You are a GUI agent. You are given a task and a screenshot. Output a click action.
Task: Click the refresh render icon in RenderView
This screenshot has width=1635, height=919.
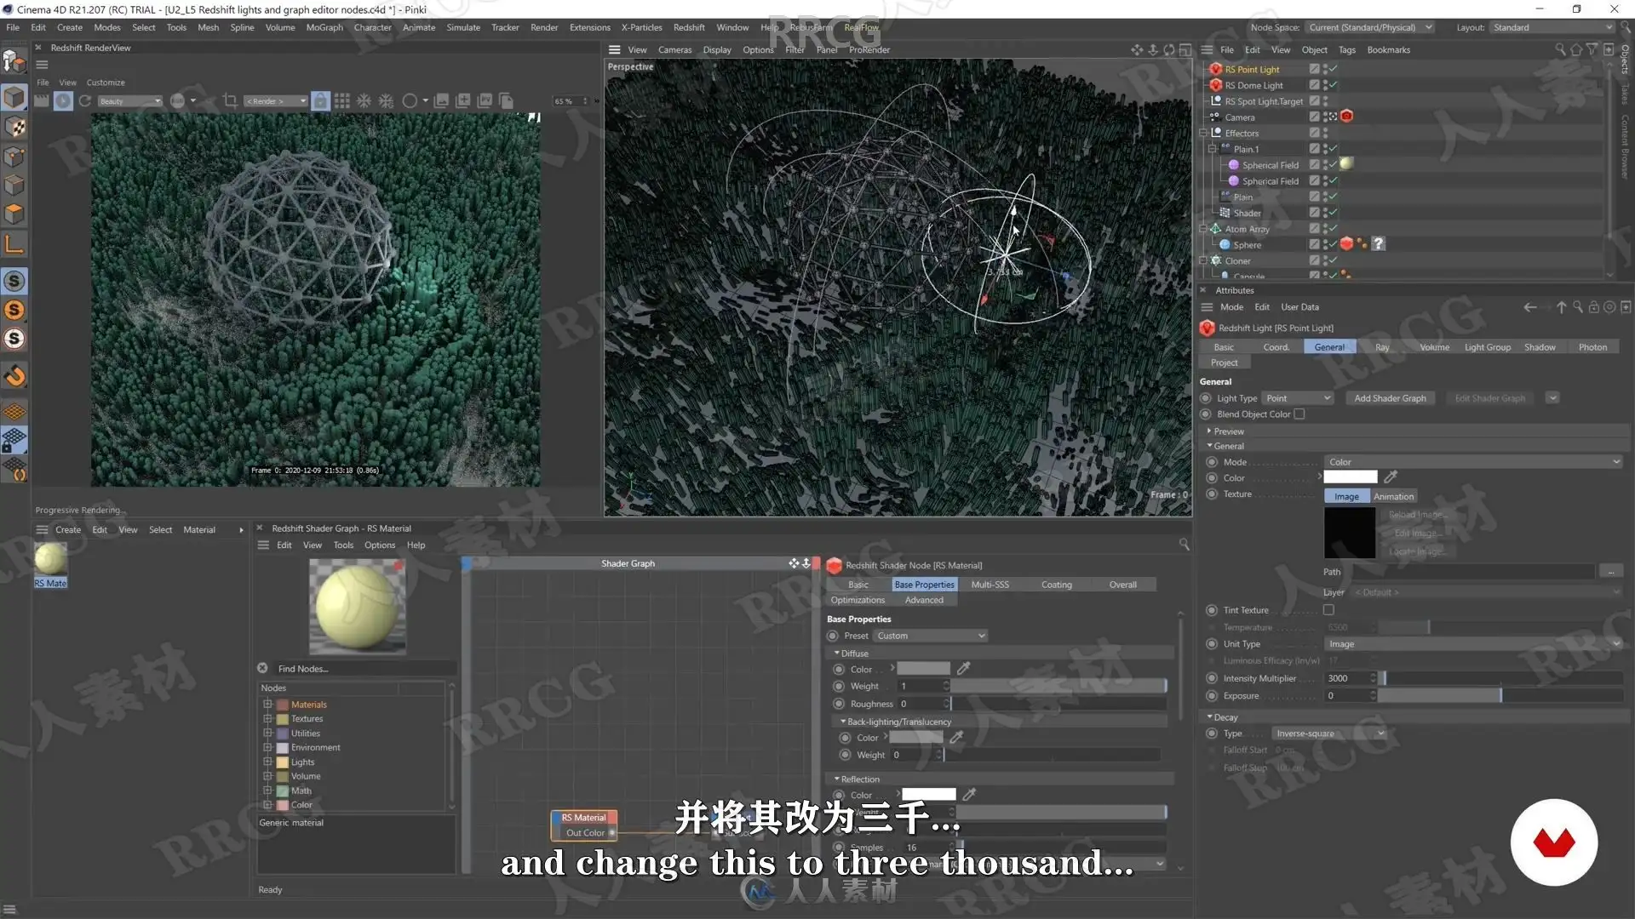[85, 101]
